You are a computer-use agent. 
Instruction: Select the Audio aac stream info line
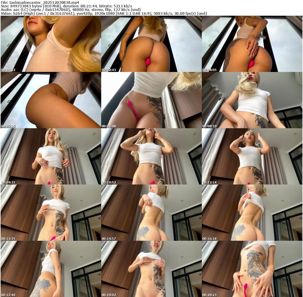point(71,10)
